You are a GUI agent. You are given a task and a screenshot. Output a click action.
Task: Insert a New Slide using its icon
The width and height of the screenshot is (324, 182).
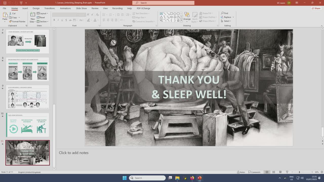[x=33, y=15]
